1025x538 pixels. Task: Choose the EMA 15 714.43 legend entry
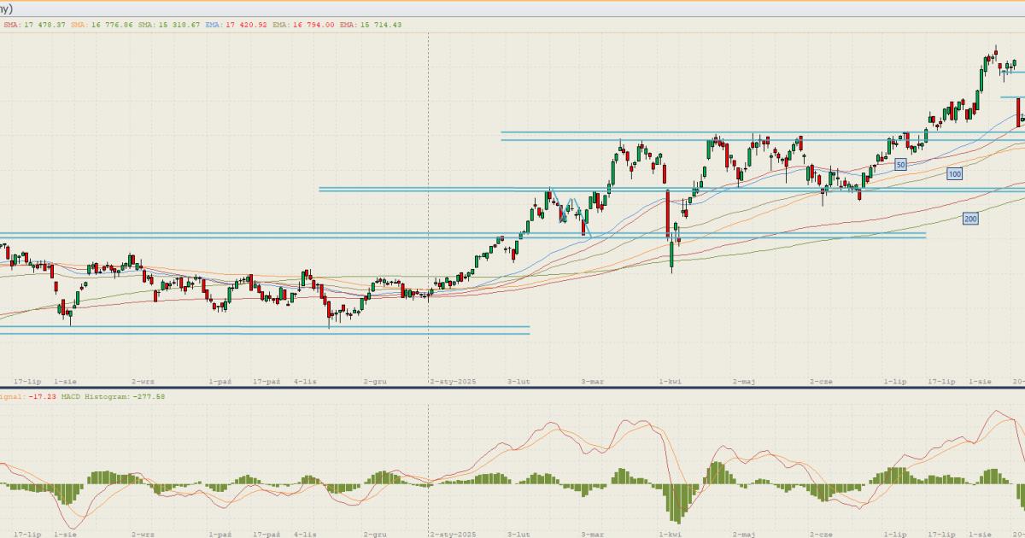tap(371, 25)
